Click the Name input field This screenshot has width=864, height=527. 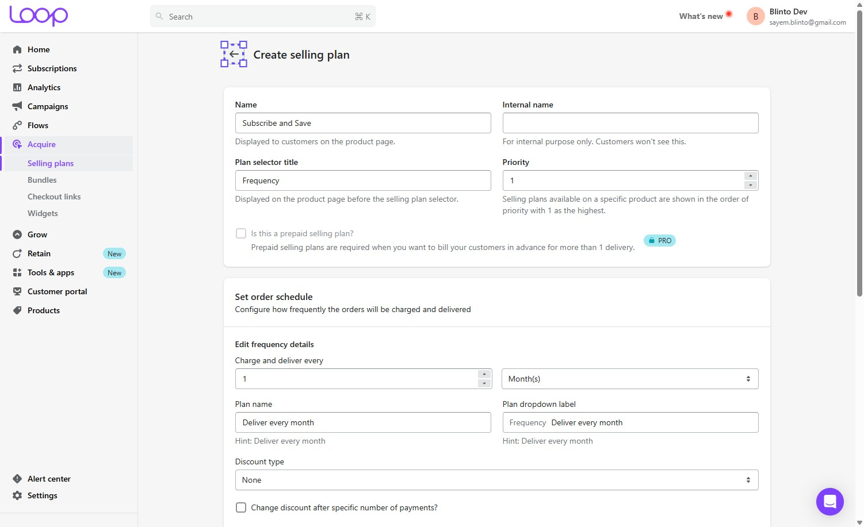point(363,123)
